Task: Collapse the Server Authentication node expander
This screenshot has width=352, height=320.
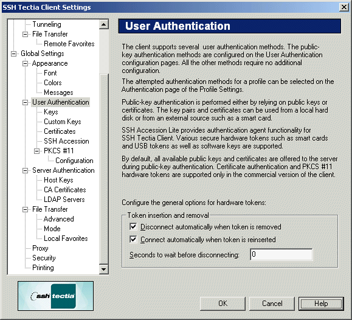Action: (26, 170)
